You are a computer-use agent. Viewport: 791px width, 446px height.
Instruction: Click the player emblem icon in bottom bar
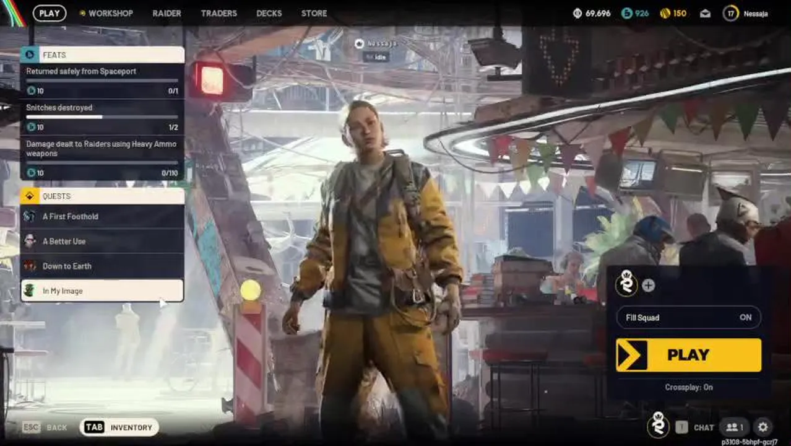click(658, 426)
